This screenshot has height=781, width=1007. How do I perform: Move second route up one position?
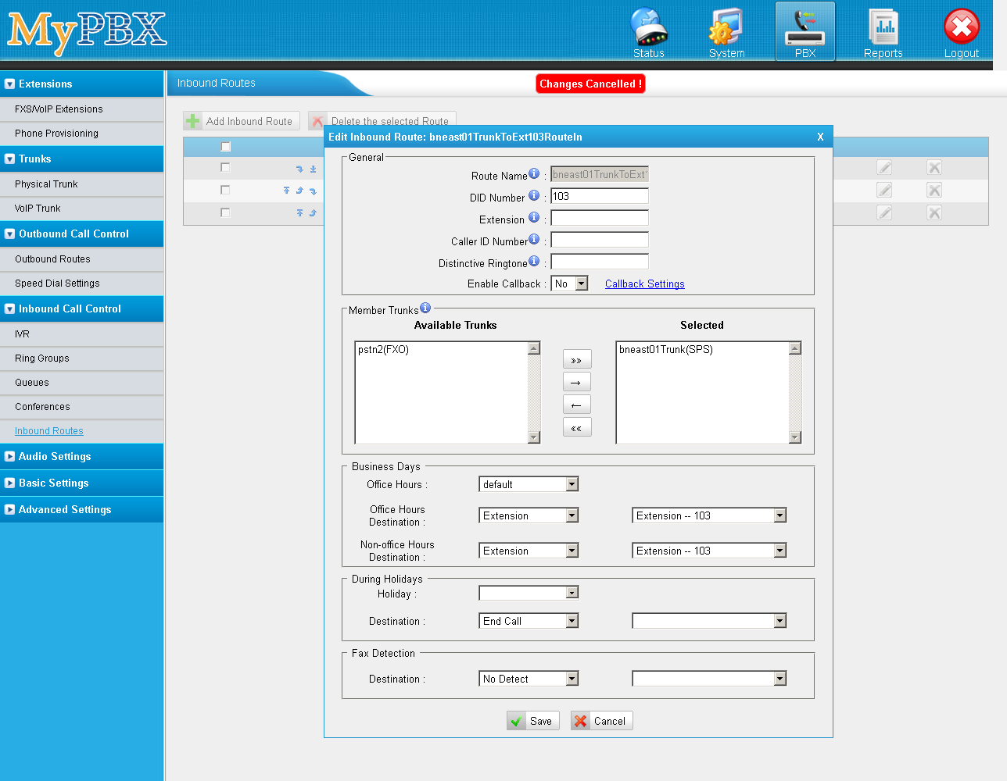click(x=299, y=191)
